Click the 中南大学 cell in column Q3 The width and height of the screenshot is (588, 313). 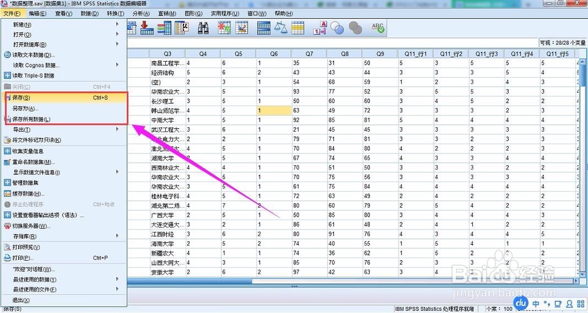tap(167, 120)
